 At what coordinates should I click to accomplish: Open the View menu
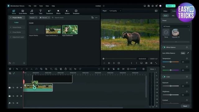pos(47,6)
